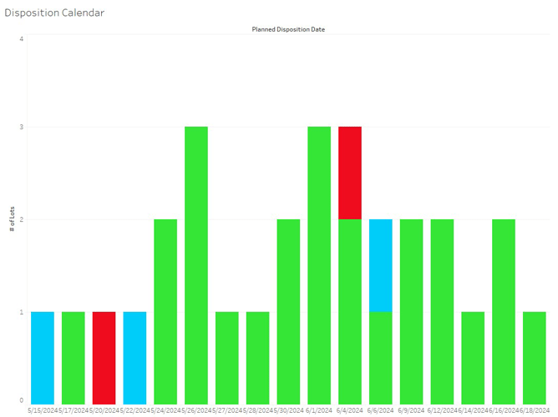Click the 6/6/2024 axis date label
558x417 pixels.
(x=381, y=410)
